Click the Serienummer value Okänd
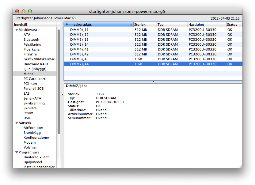Viewport: 255px width, 185px height. tap(101, 118)
